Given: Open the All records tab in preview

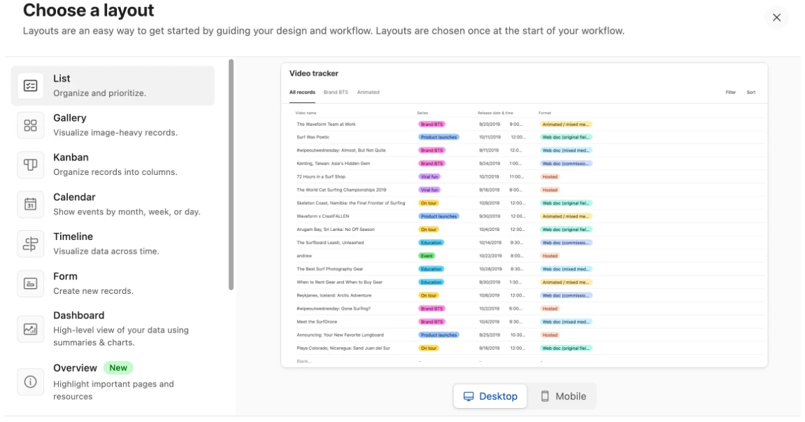Looking at the screenshot, I should click(302, 92).
